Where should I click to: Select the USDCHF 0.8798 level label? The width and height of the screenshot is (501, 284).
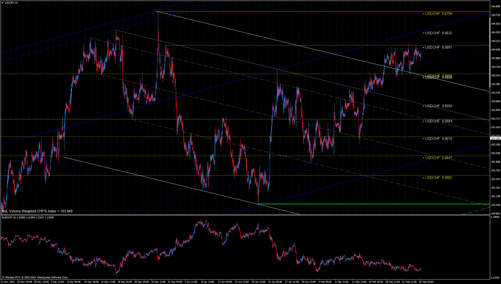pyautogui.click(x=438, y=14)
